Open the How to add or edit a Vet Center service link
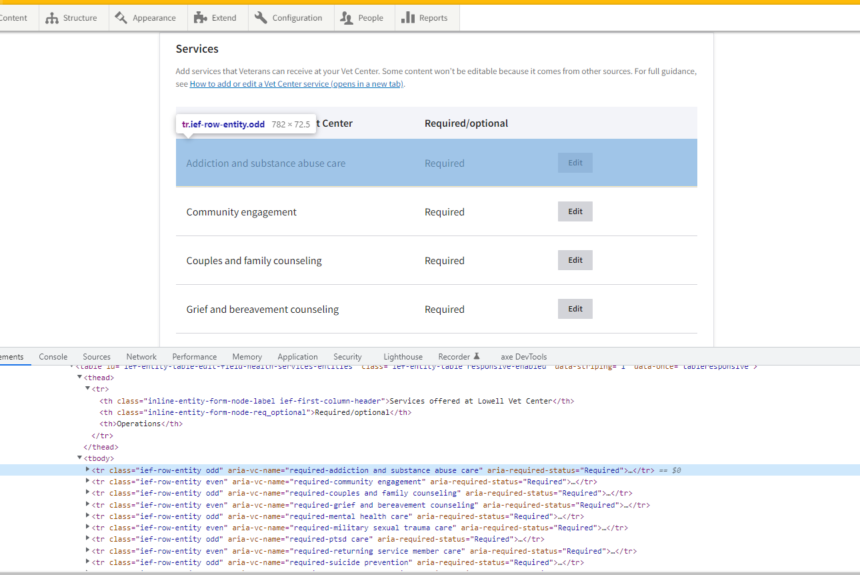This screenshot has width=860, height=575. click(x=297, y=84)
